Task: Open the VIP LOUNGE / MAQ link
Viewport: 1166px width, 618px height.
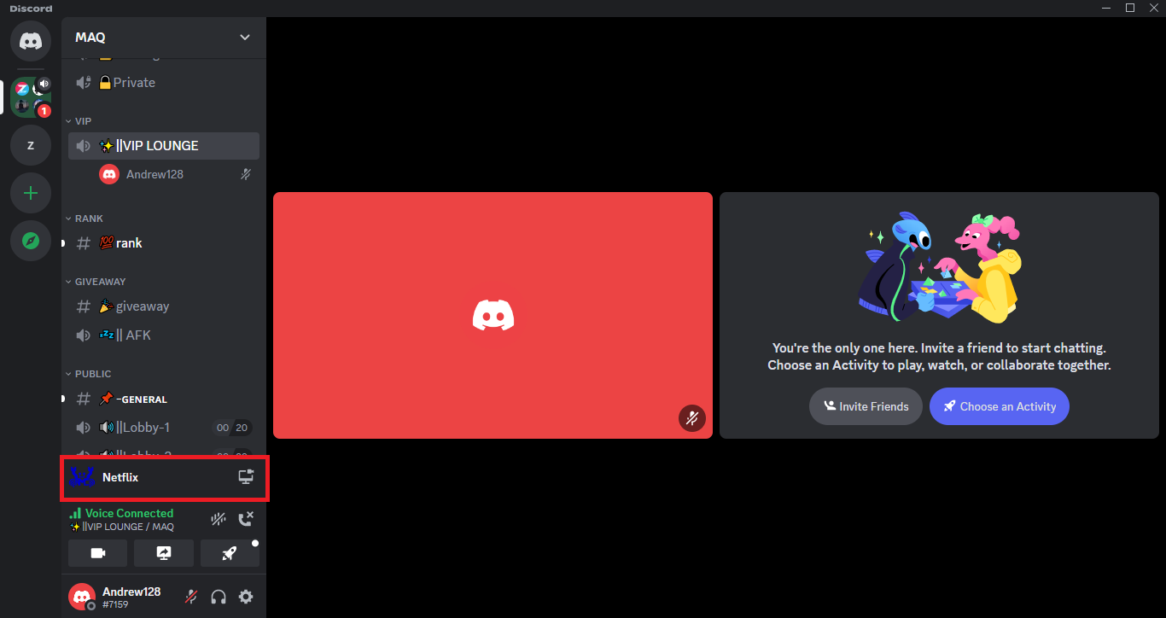Action: click(122, 527)
